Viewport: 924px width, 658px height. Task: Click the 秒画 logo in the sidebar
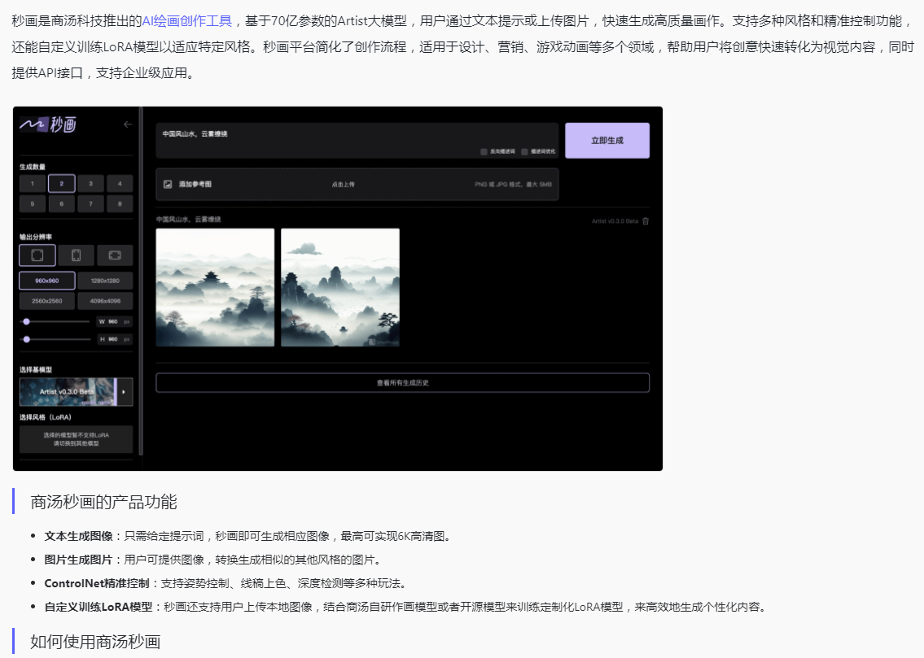point(48,124)
